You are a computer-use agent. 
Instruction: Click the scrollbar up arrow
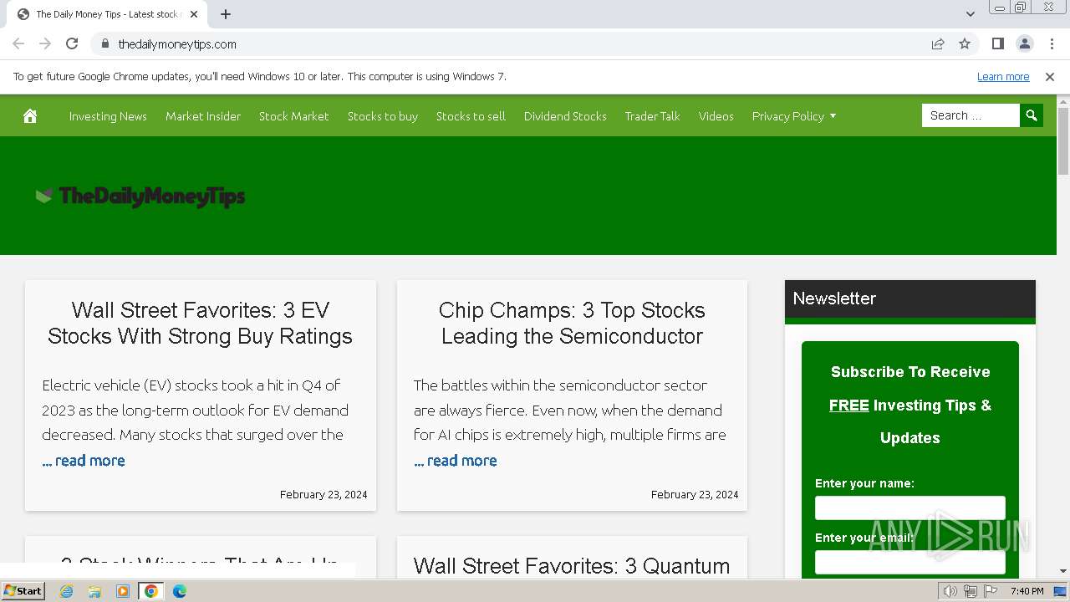1063,101
